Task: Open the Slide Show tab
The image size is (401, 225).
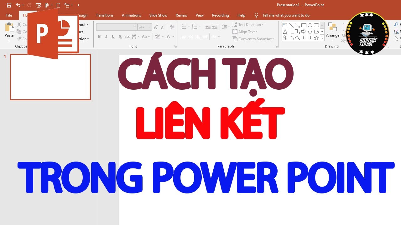Action: coord(158,15)
